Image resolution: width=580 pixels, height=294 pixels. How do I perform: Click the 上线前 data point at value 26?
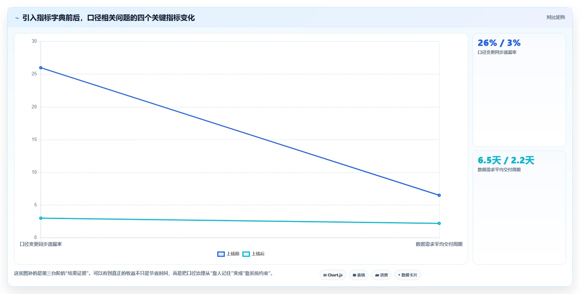(x=41, y=68)
